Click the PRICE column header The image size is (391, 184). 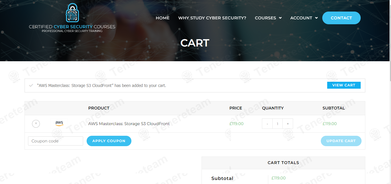(236, 108)
